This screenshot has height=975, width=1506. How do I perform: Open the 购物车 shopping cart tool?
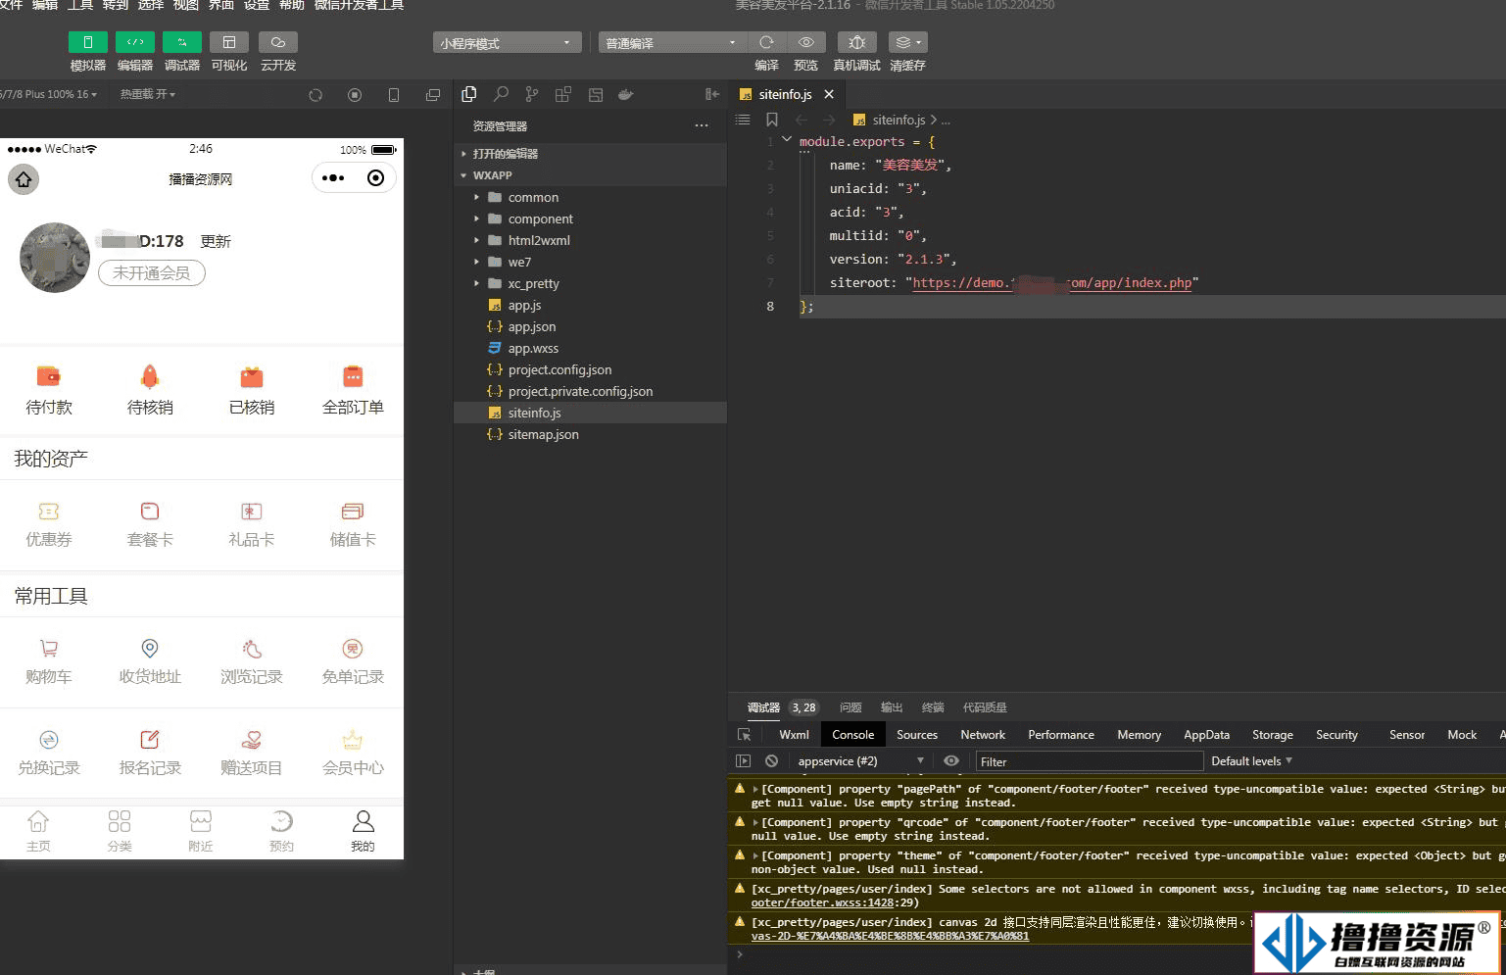[x=49, y=661]
